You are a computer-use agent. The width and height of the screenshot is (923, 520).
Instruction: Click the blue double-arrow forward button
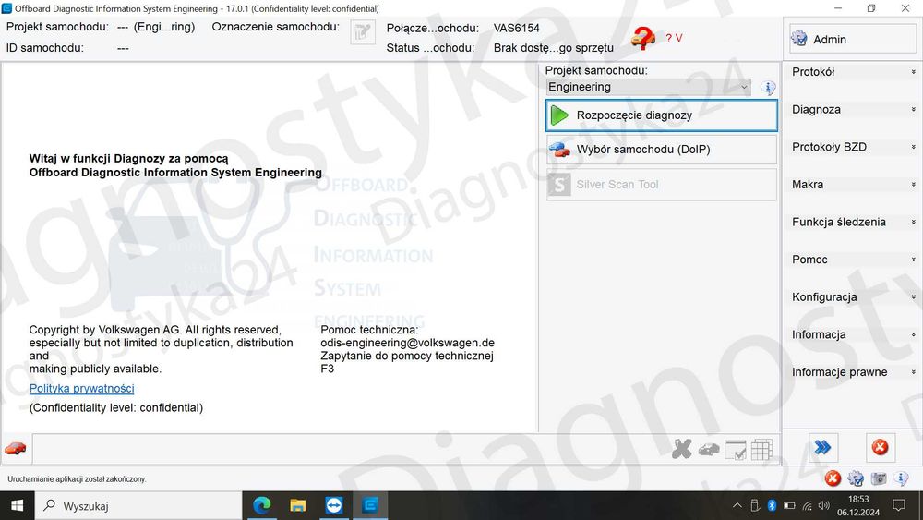point(823,448)
